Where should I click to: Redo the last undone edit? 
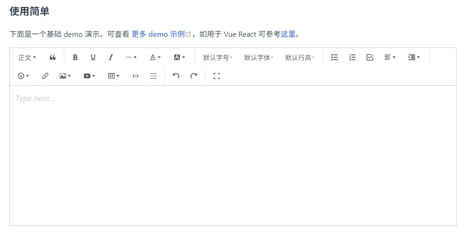tap(194, 76)
